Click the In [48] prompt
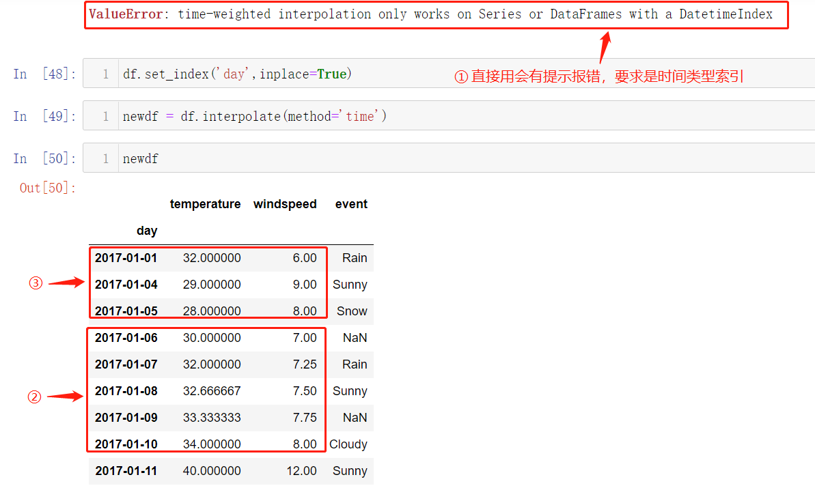The height and width of the screenshot is (488, 815). click(44, 74)
